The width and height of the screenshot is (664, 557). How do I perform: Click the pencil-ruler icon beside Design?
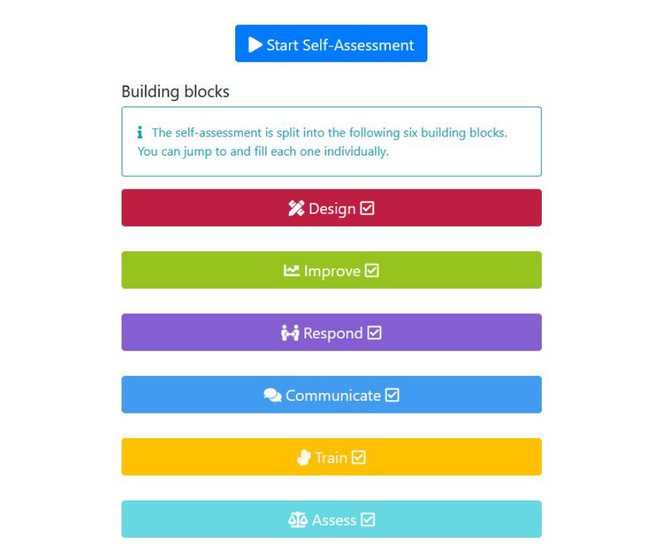(296, 208)
